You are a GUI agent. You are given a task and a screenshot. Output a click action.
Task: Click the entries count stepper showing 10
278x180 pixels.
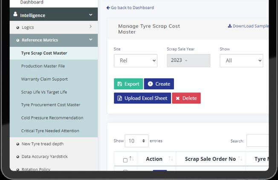tap(136, 141)
